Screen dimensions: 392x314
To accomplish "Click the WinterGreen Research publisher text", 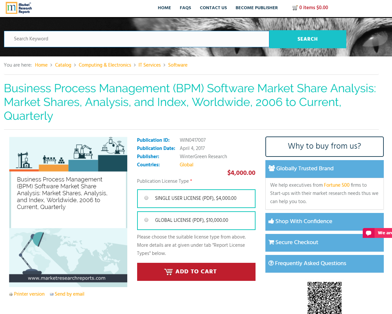I will coord(203,157).
